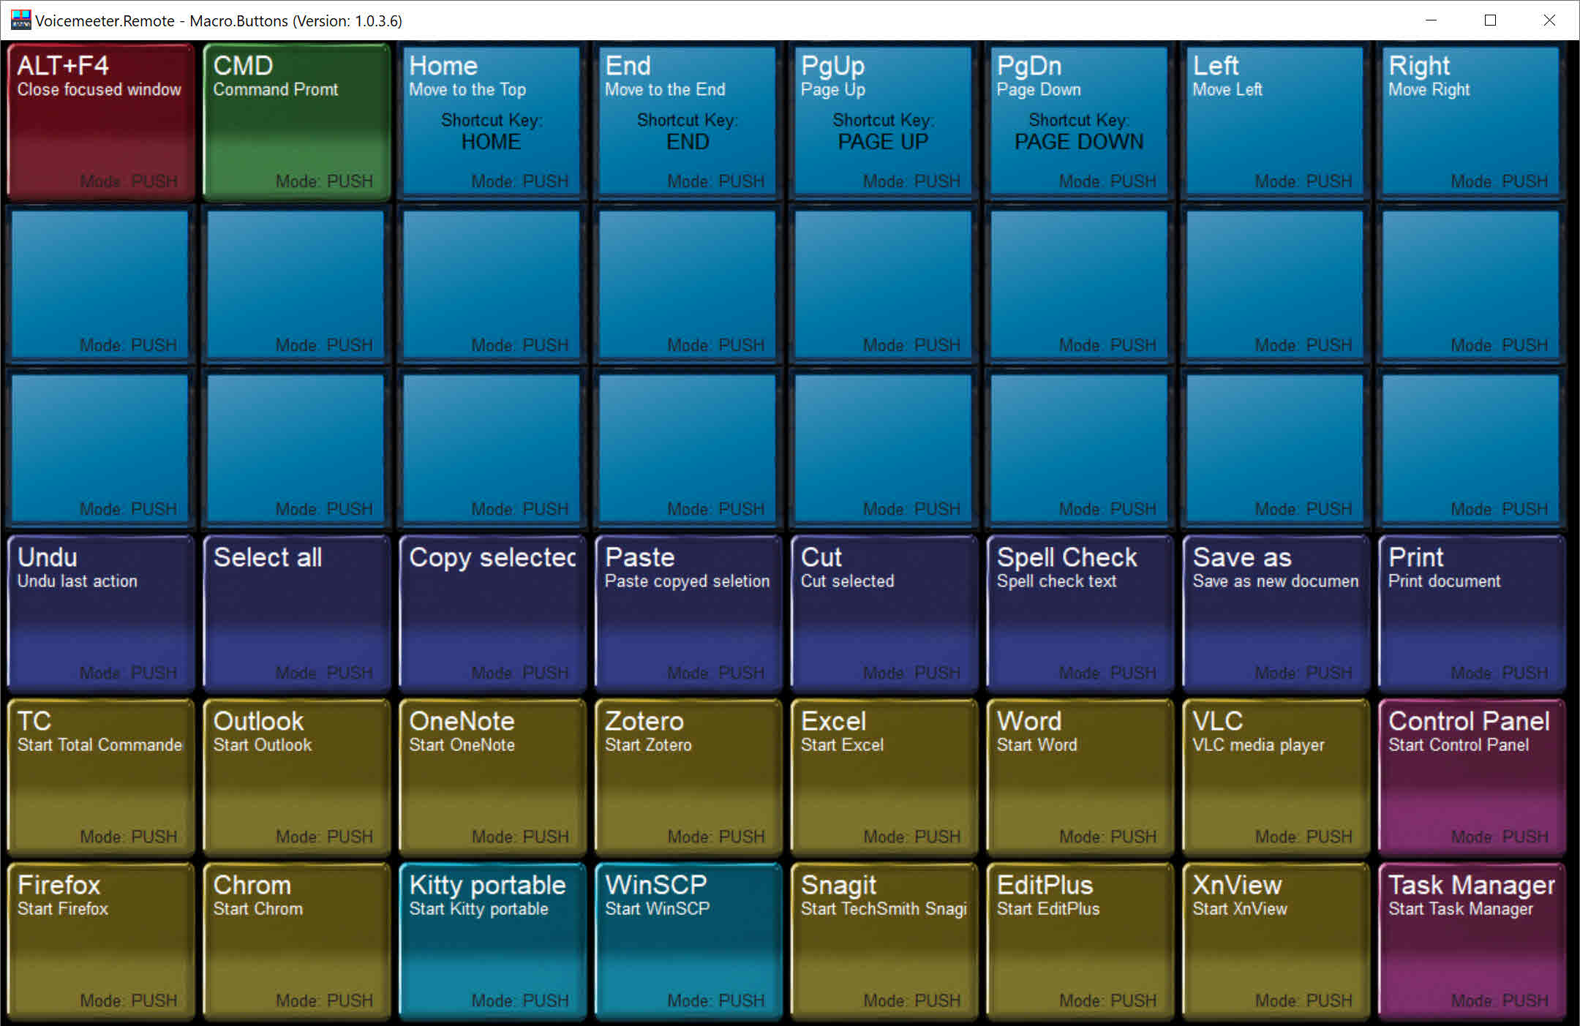The width and height of the screenshot is (1580, 1026).
Task: Start Chrom macro button
Action: [296, 940]
